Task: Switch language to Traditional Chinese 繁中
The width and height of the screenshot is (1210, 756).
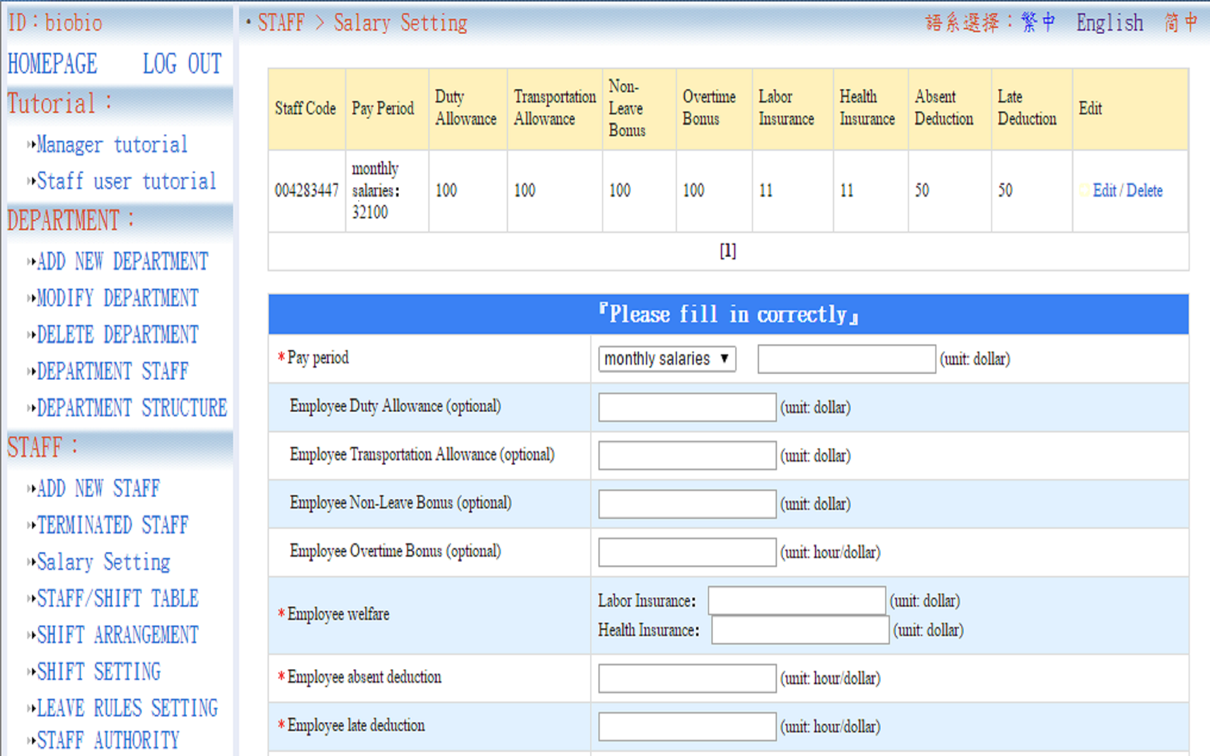Action: click(1037, 23)
